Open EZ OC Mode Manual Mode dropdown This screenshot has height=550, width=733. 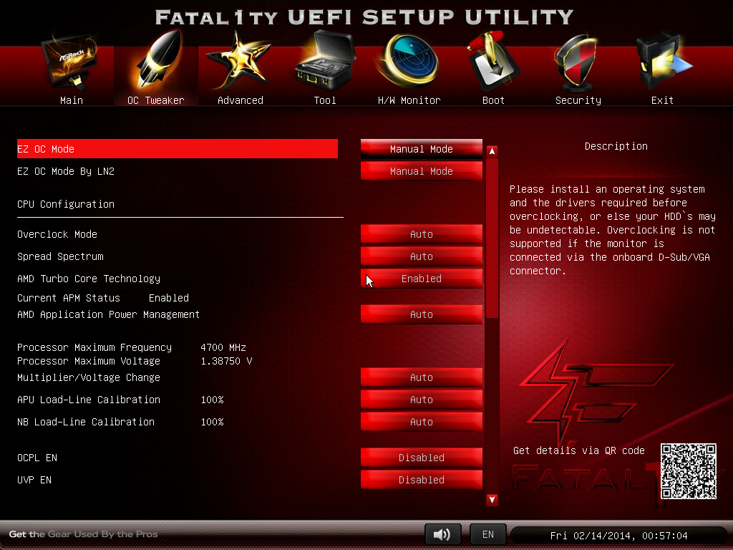point(421,149)
